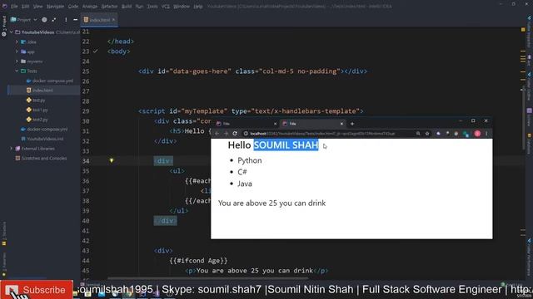The width and height of the screenshot is (533, 299).
Task: Expand the app folder
Action: (x=17, y=51)
